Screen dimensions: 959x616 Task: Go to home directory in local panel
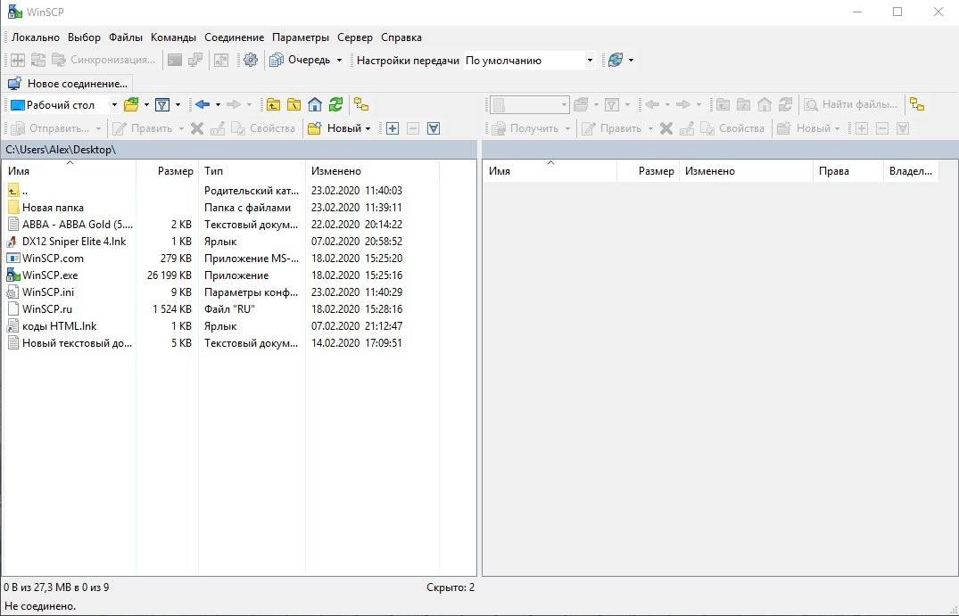315,104
